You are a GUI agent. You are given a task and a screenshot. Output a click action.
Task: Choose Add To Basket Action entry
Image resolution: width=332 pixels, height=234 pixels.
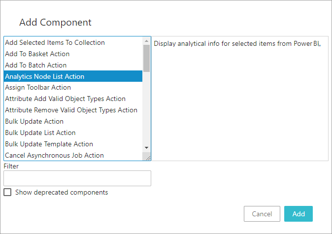37,54
